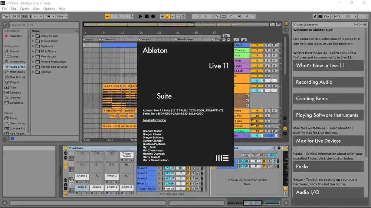Turn off the Drum Rack device activator
371x208 pixels.
[x=66, y=148]
